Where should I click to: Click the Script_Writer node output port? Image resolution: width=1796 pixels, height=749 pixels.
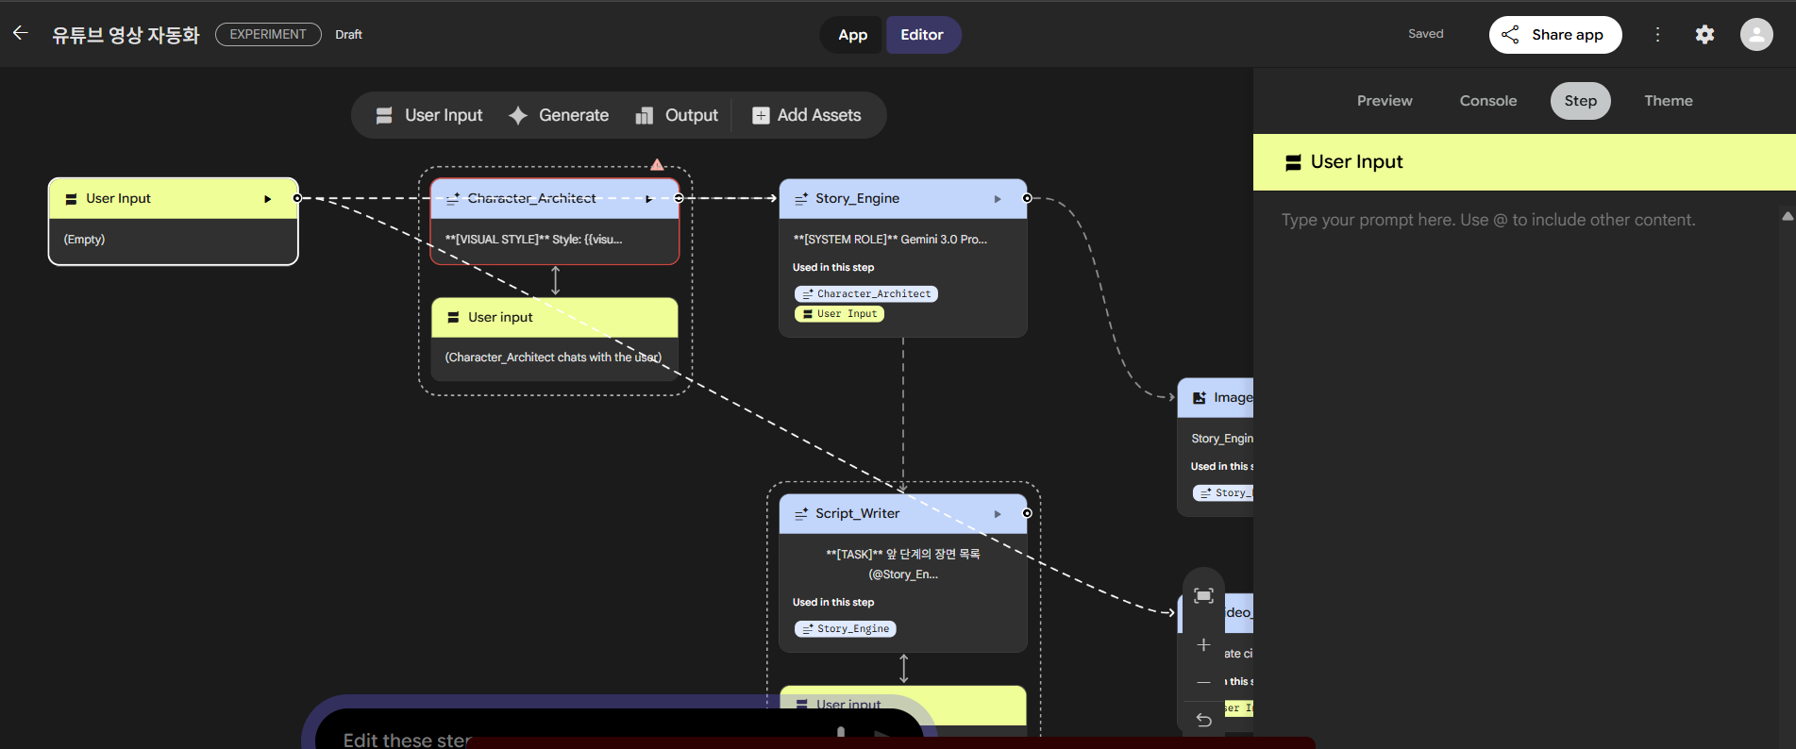tap(1027, 513)
